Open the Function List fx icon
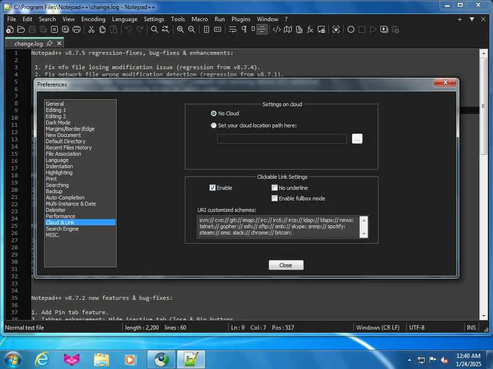Screen dimensions: 493x369 [x=310, y=29]
